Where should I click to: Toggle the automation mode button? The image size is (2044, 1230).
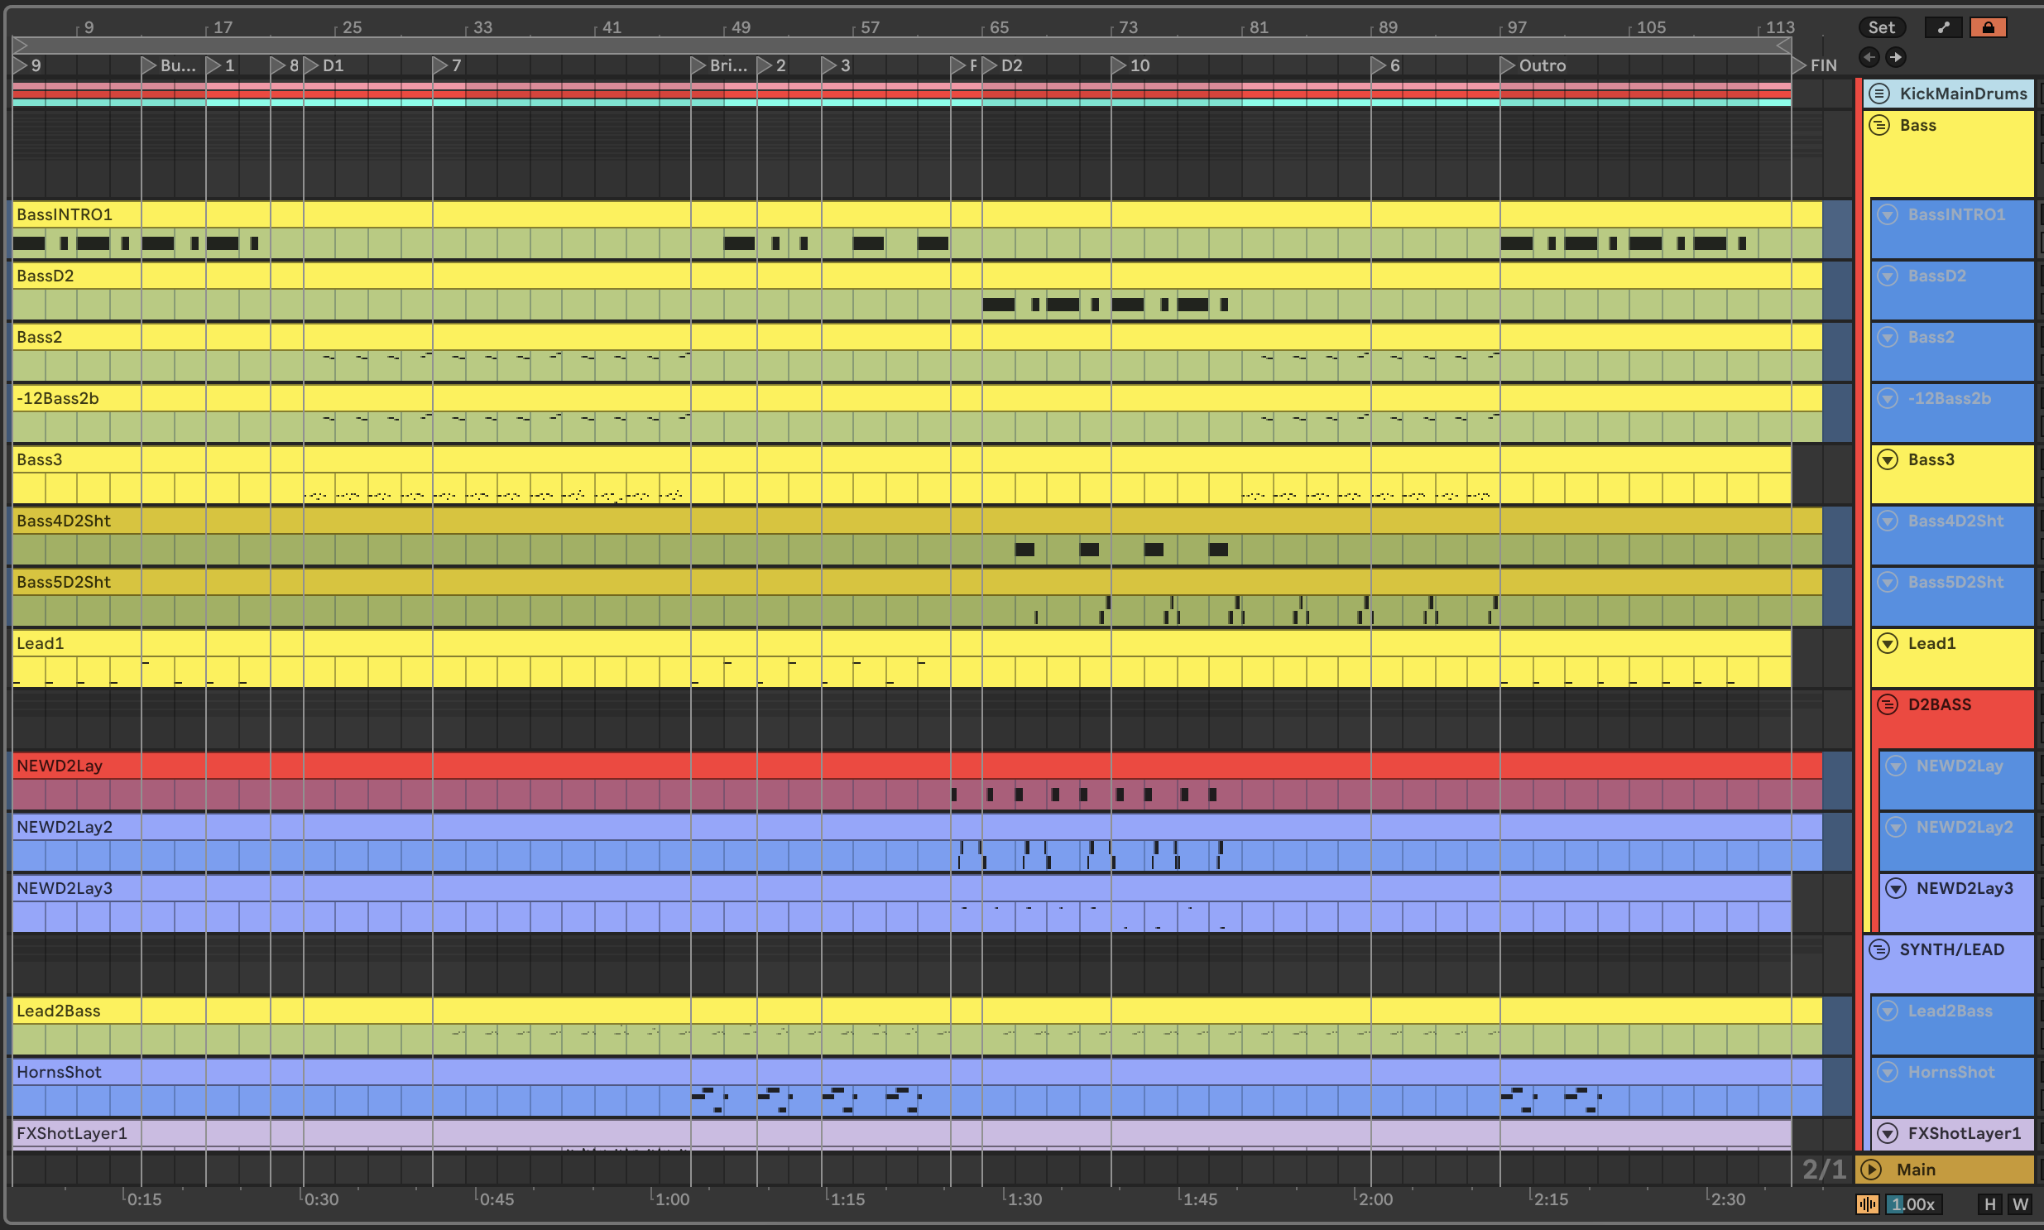[1943, 27]
